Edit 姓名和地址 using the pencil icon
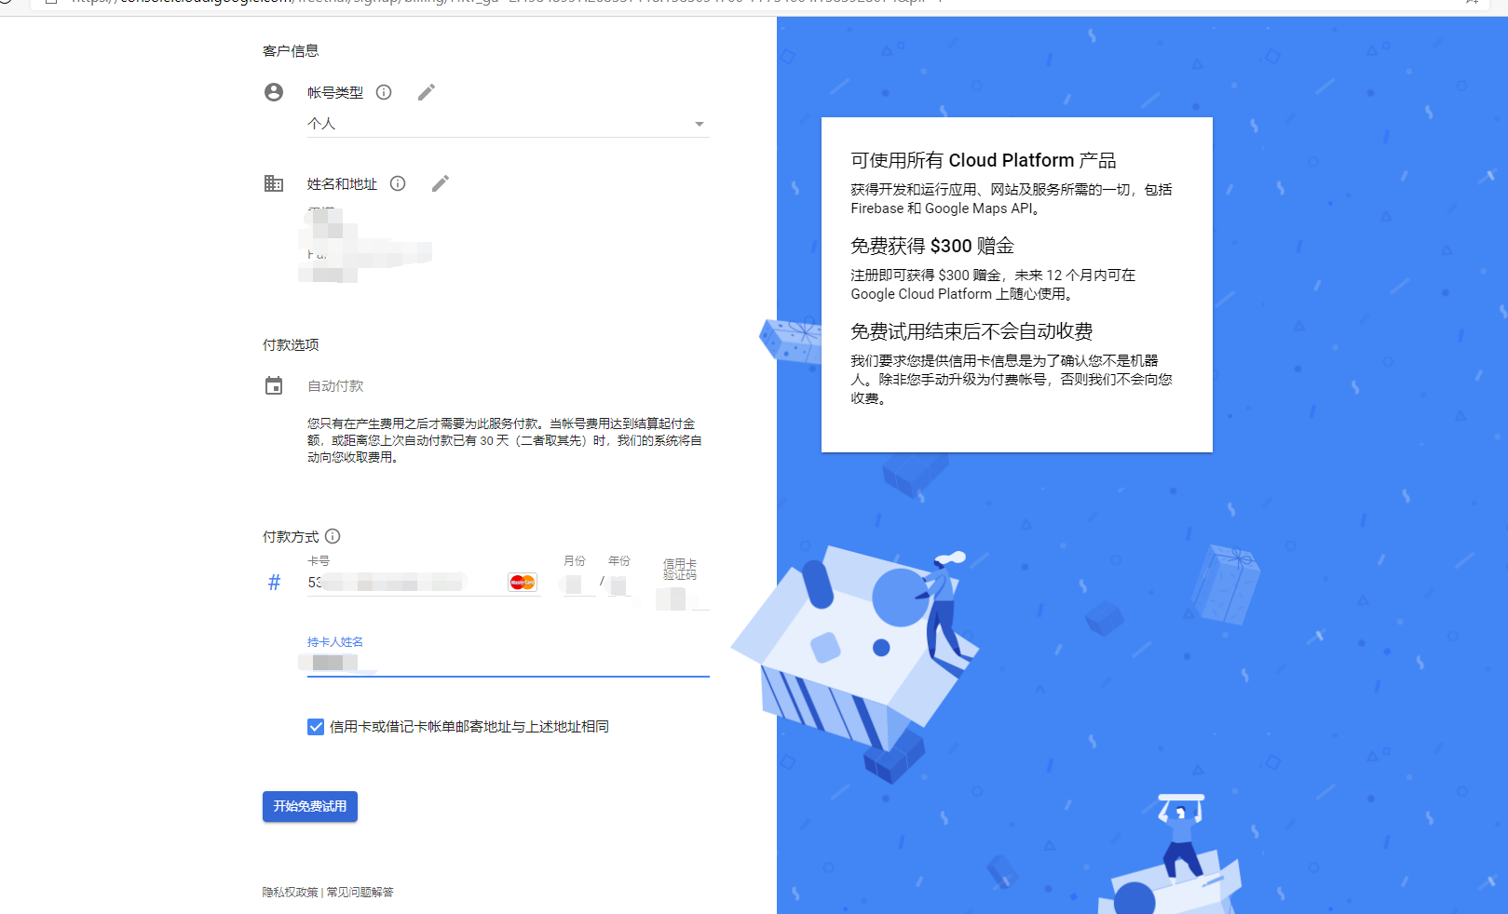The height and width of the screenshot is (914, 1508). (441, 183)
